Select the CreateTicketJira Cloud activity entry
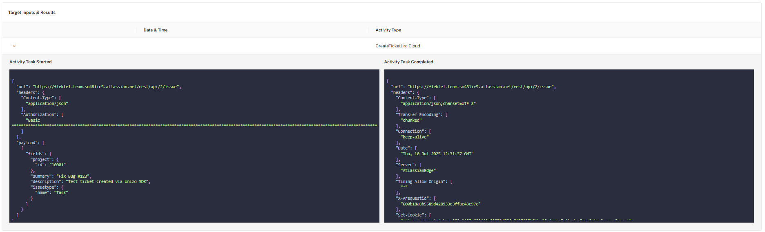Viewport: 765px width, 232px height. [x=397, y=46]
